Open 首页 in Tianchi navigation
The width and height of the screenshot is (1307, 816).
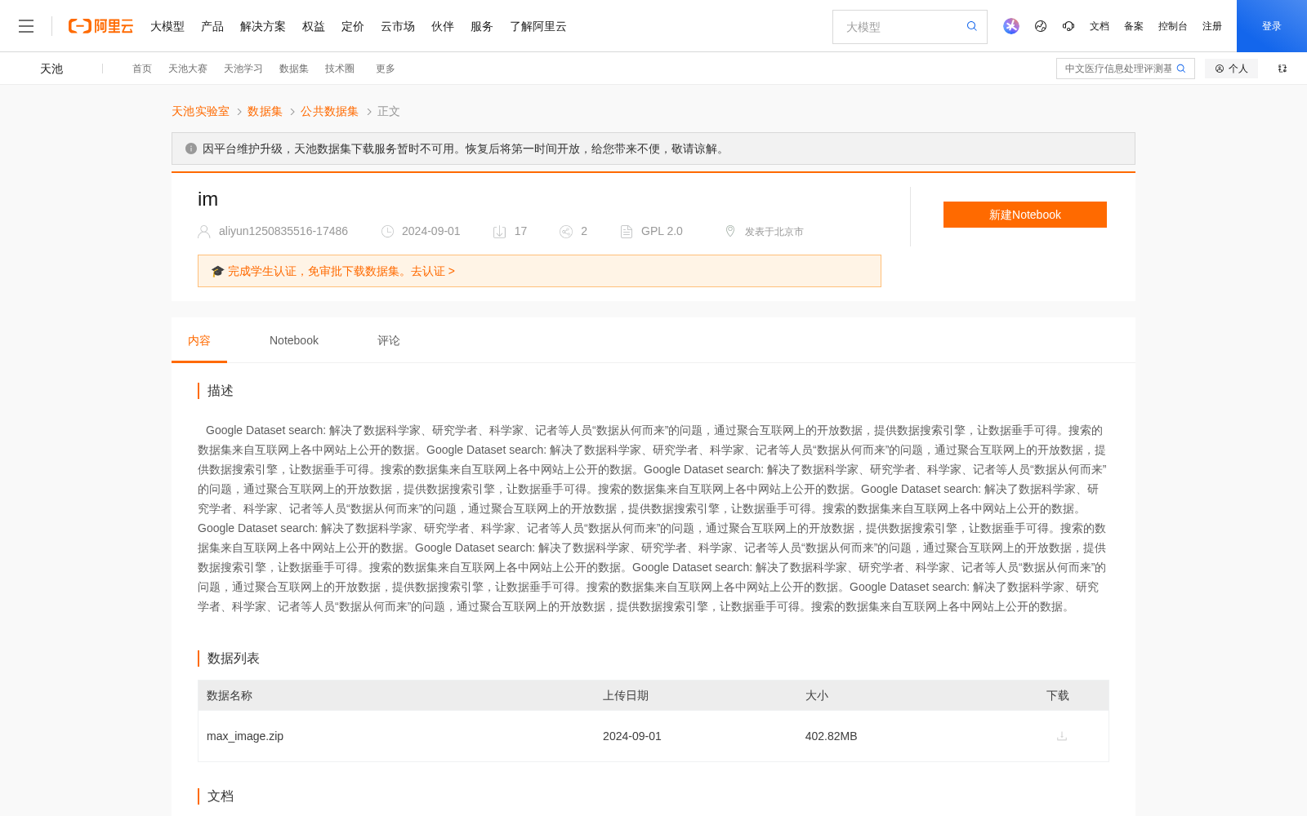point(142,69)
